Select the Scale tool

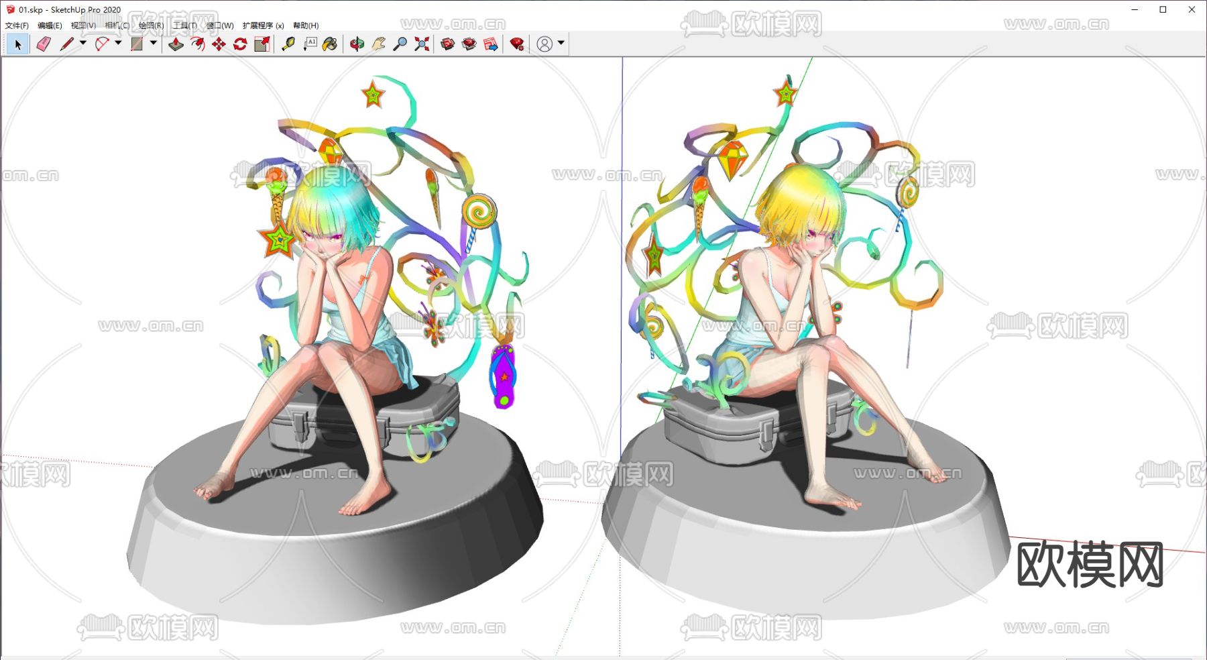pos(262,44)
